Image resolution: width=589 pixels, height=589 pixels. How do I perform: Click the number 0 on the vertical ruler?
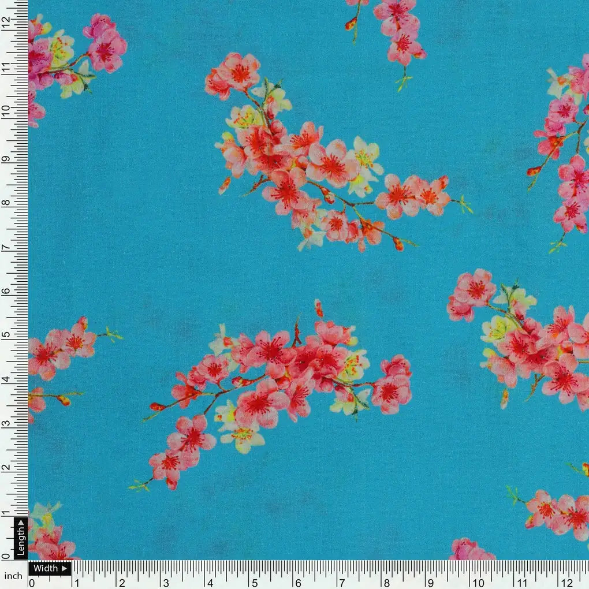tap(5, 556)
